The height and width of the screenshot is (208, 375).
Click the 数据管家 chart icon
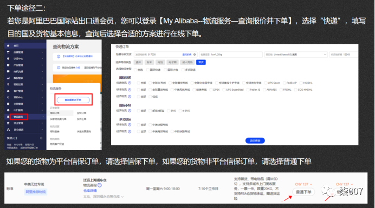(8, 78)
